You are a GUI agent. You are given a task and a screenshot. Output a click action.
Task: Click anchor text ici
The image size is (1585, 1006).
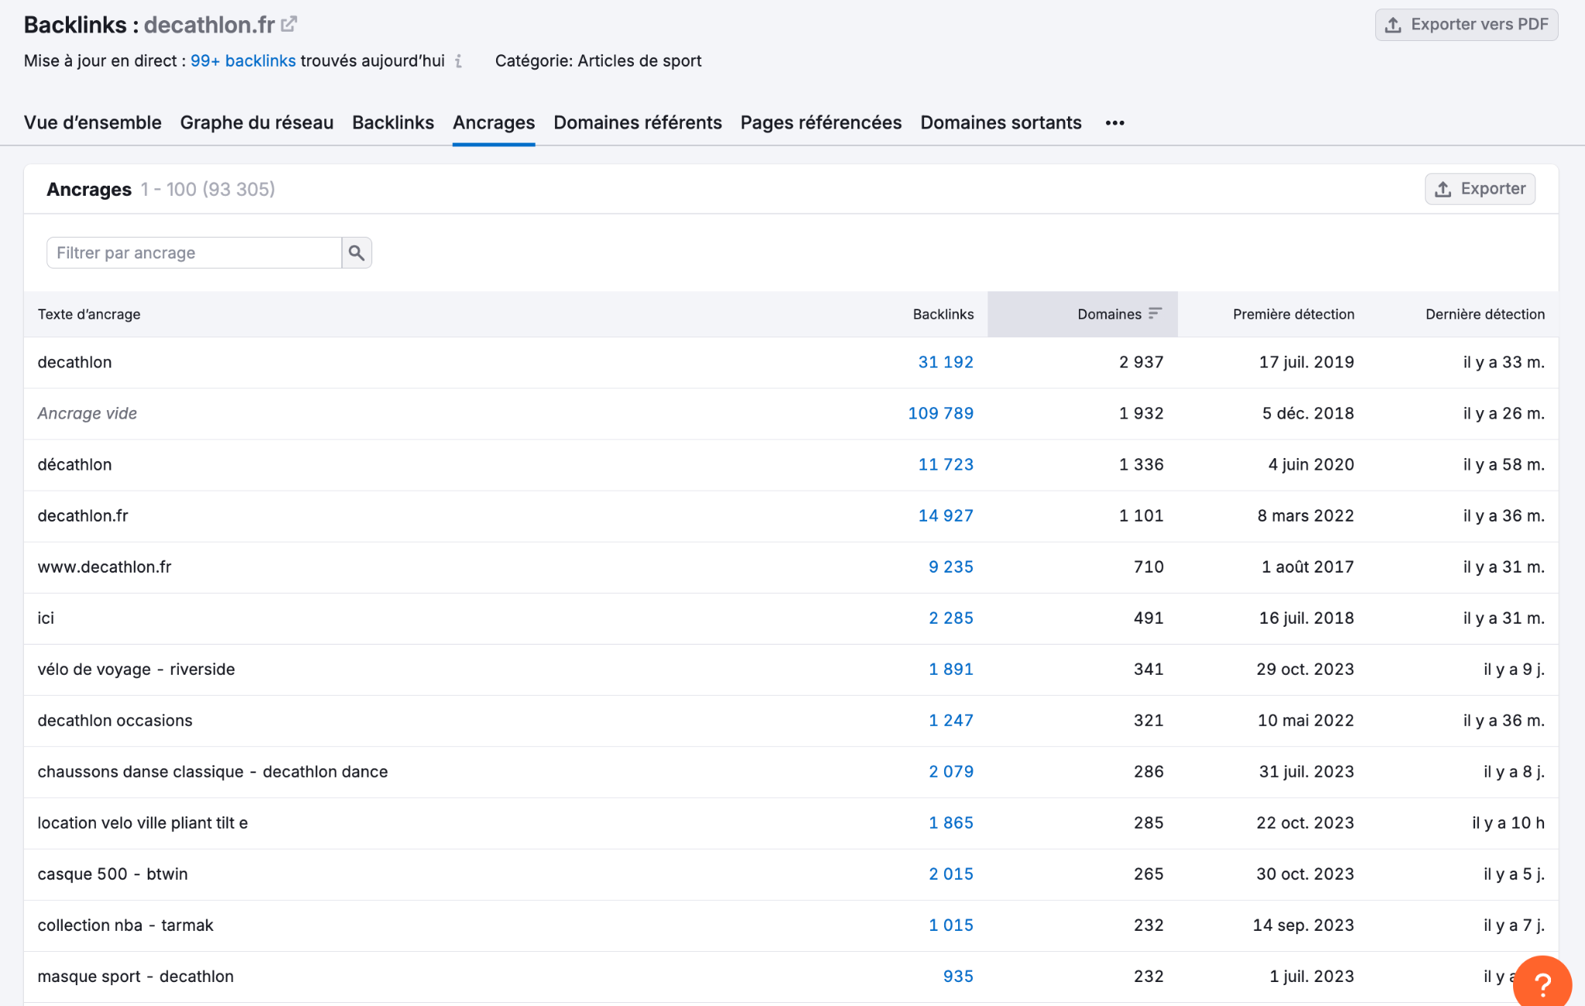pyautogui.click(x=46, y=618)
